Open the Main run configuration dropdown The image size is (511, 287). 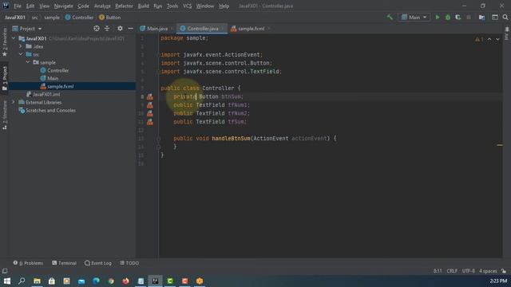[414, 18]
